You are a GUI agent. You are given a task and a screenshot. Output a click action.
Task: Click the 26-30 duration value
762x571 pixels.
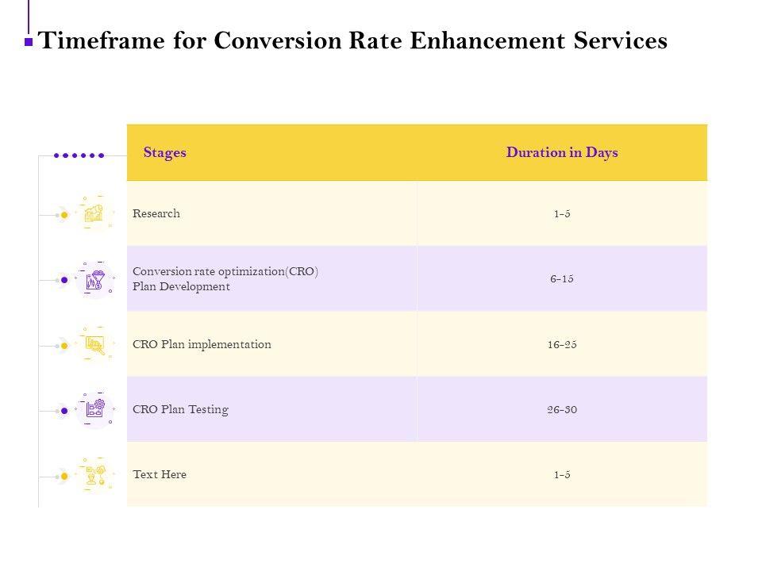click(562, 409)
